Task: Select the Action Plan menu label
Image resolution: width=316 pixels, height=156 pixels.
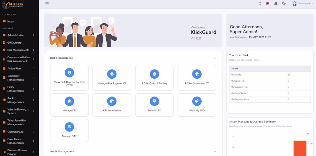Action: [x=14, y=68]
